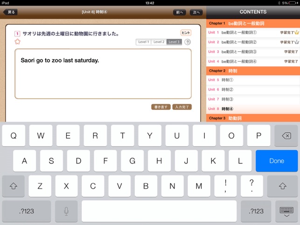The image size is (300, 225).
Task: Tap the exclamation/comma key
Action: [x=225, y=186]
